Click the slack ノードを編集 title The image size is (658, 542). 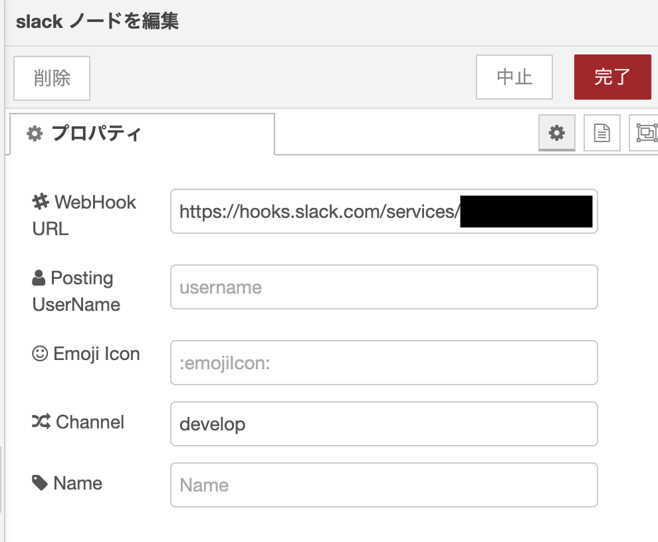[97, 21]
